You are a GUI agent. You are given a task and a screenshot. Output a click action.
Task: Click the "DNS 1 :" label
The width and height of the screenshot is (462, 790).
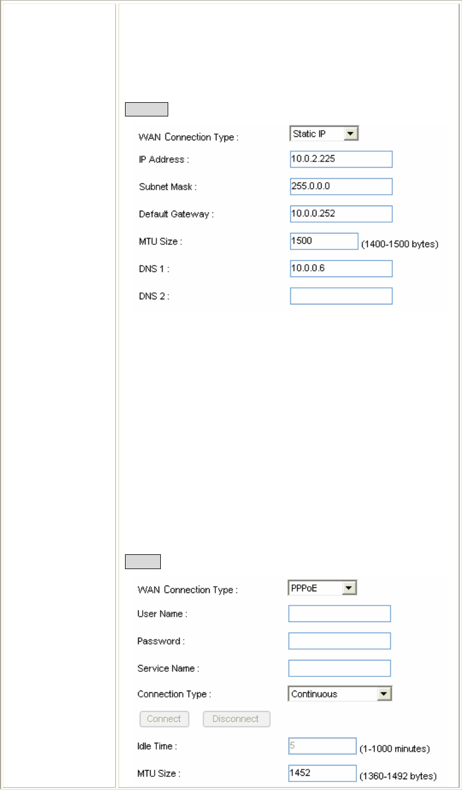pos(154,269)
